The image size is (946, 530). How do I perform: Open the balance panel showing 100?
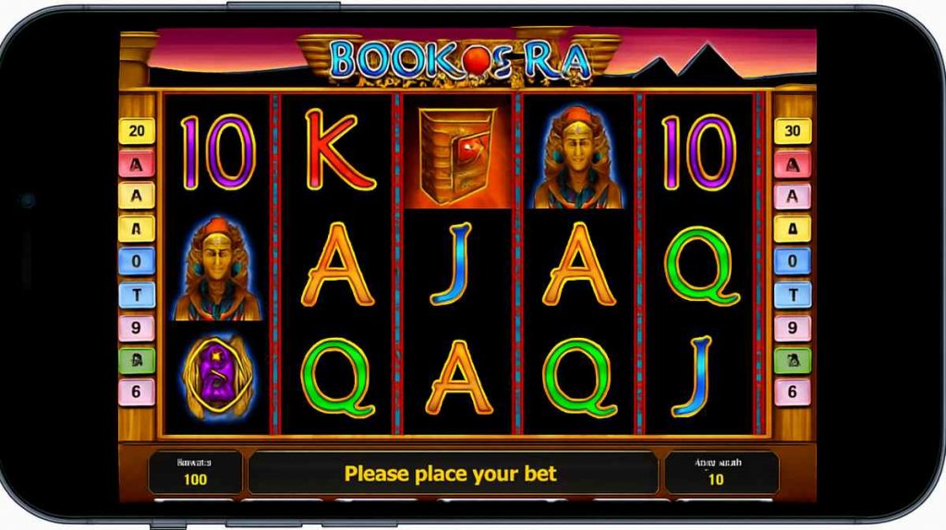click(x=195, y=472)
